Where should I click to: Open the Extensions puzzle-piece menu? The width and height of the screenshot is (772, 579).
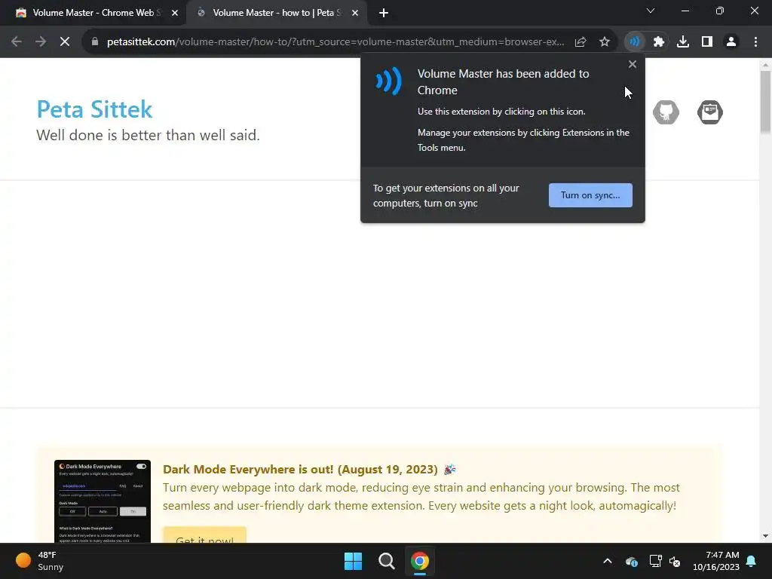[x=659, y=42]
